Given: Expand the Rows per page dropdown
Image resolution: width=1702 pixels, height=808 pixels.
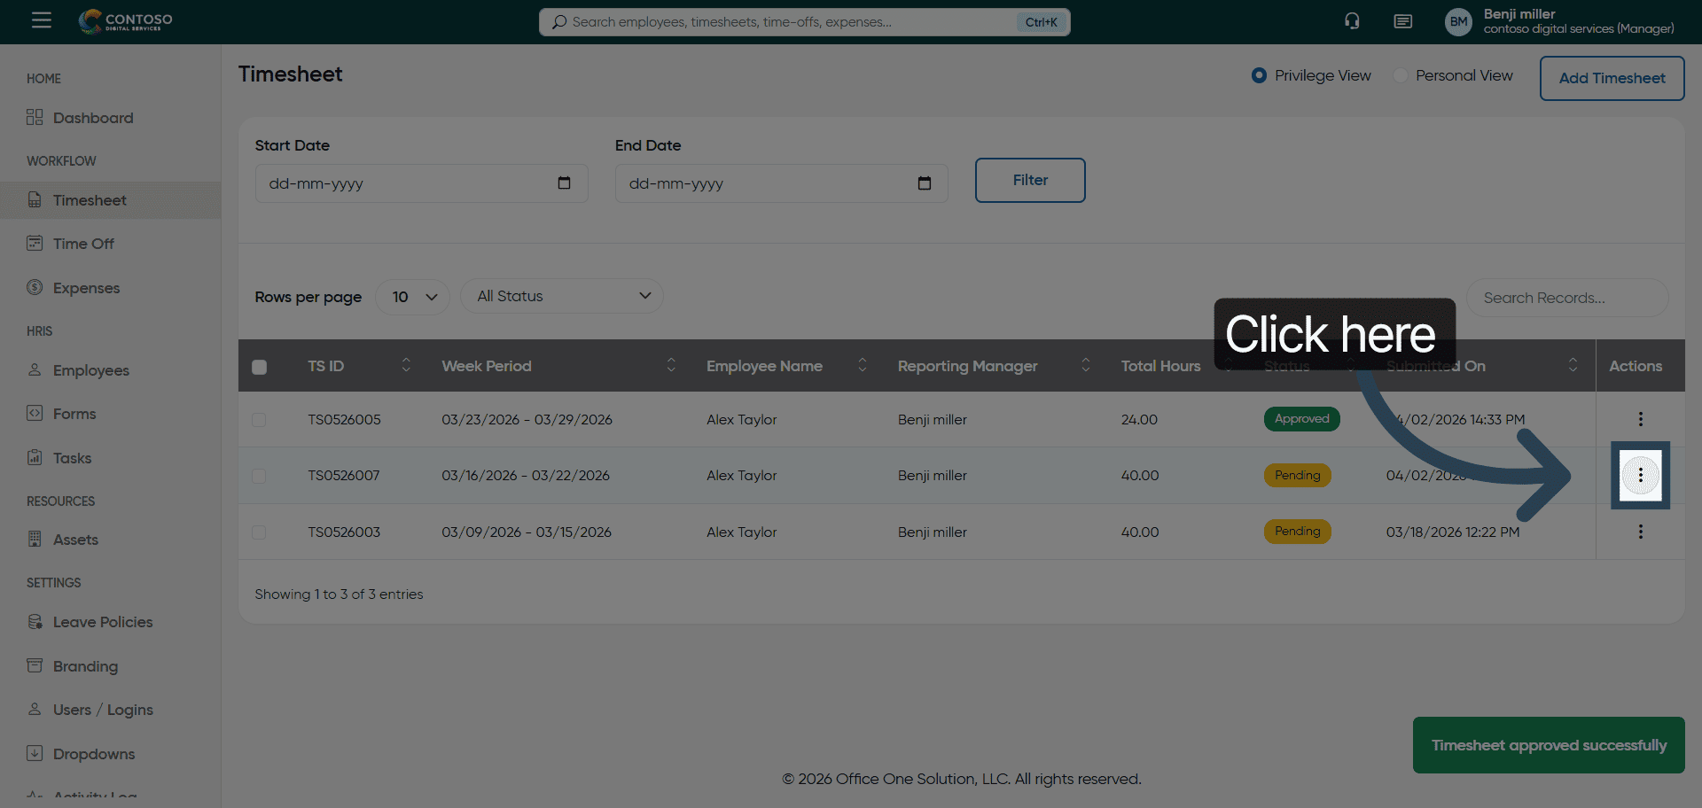Looking at the screenshot, I should click(413, 297).
